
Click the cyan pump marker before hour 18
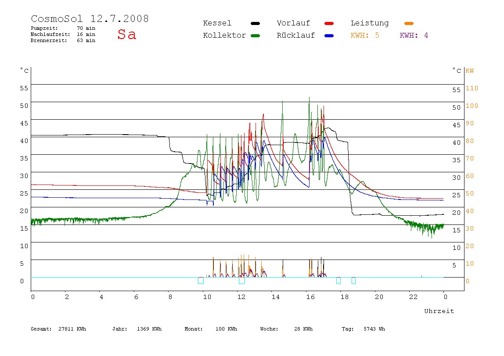(x=338, y=281)
